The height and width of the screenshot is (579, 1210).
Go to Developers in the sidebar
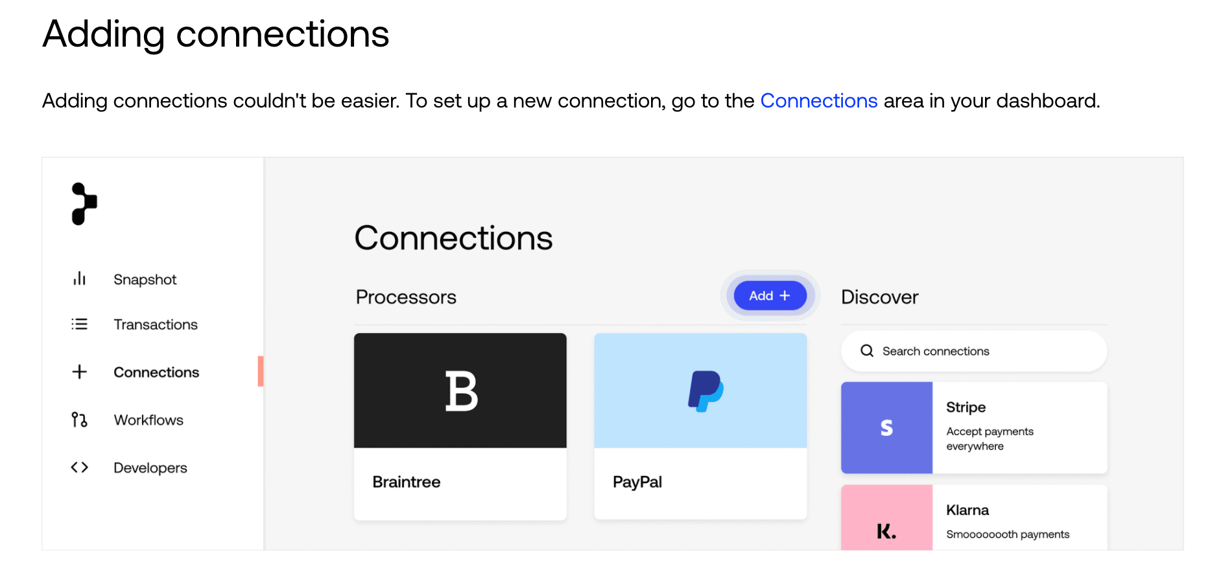point(150,468)
